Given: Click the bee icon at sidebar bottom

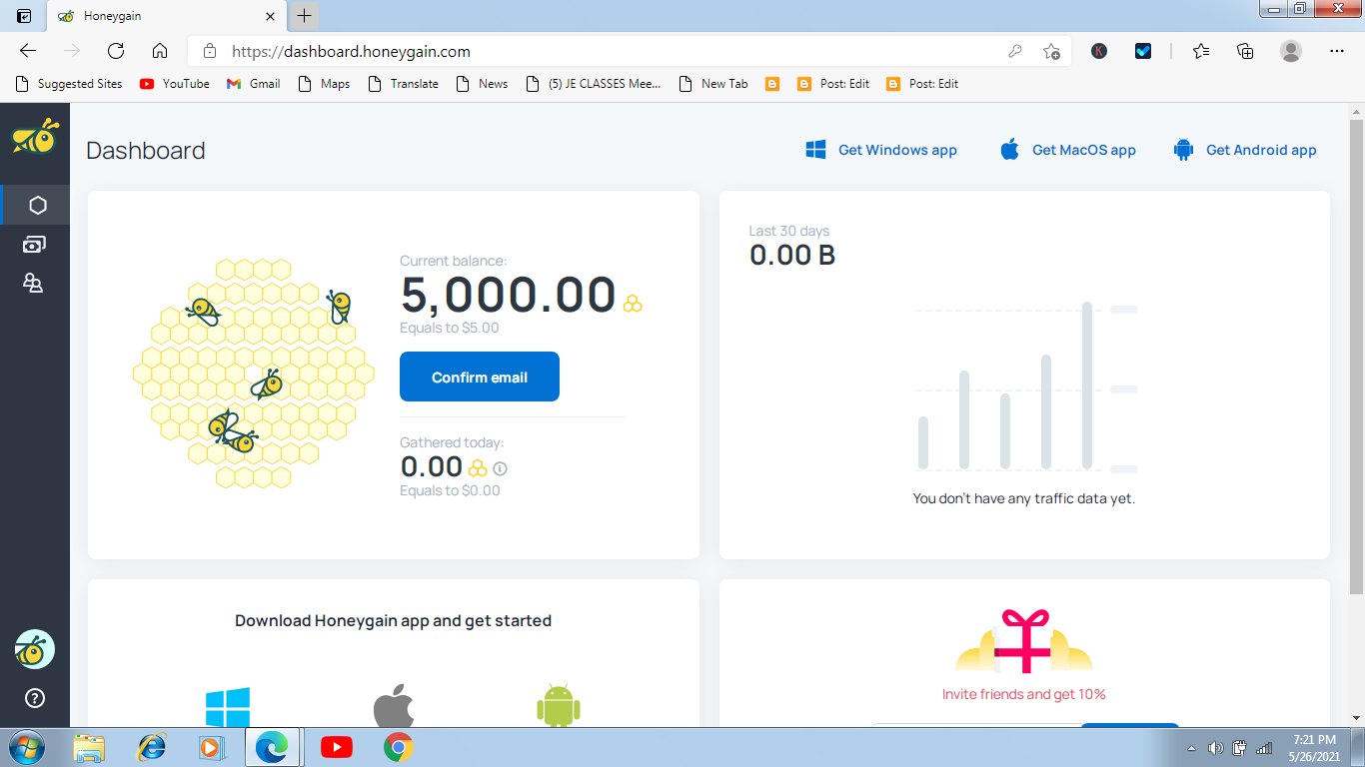Looking at the screenshot, I should tap(35, 649).
